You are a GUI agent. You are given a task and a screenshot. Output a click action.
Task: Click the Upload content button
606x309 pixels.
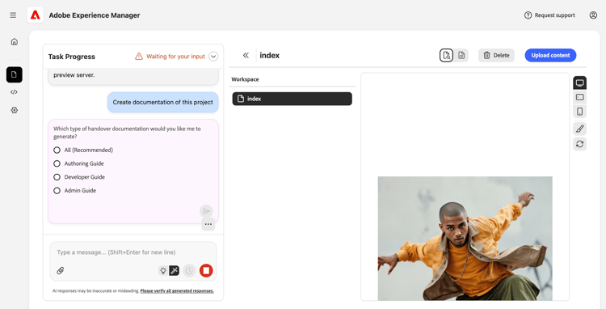click(550, 55)
